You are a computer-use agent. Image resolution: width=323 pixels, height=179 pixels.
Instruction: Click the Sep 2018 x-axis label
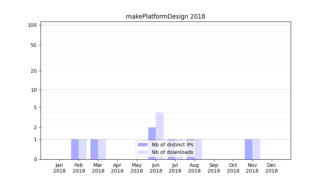click(x=214, y=168)
